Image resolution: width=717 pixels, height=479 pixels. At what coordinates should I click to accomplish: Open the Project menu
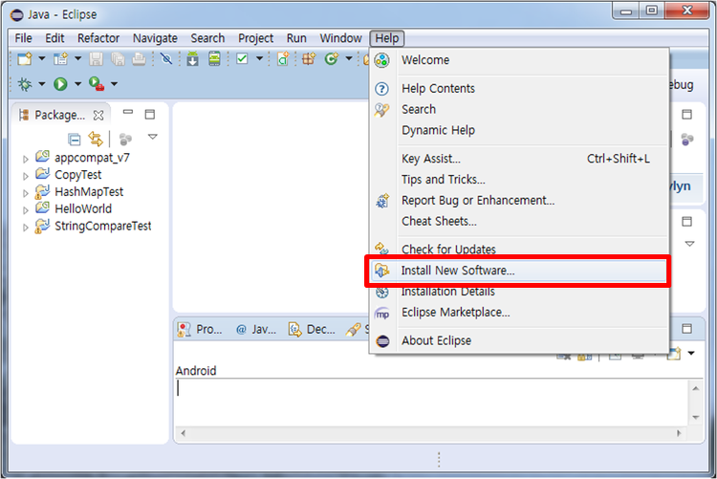point(255,38)
